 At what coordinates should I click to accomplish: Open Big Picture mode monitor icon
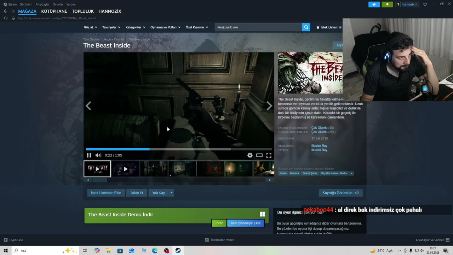click(x=425, y=5)
